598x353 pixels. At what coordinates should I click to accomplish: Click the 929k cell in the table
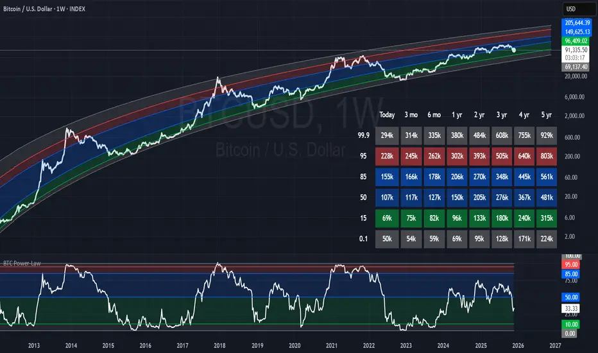(x=547, y=135)
